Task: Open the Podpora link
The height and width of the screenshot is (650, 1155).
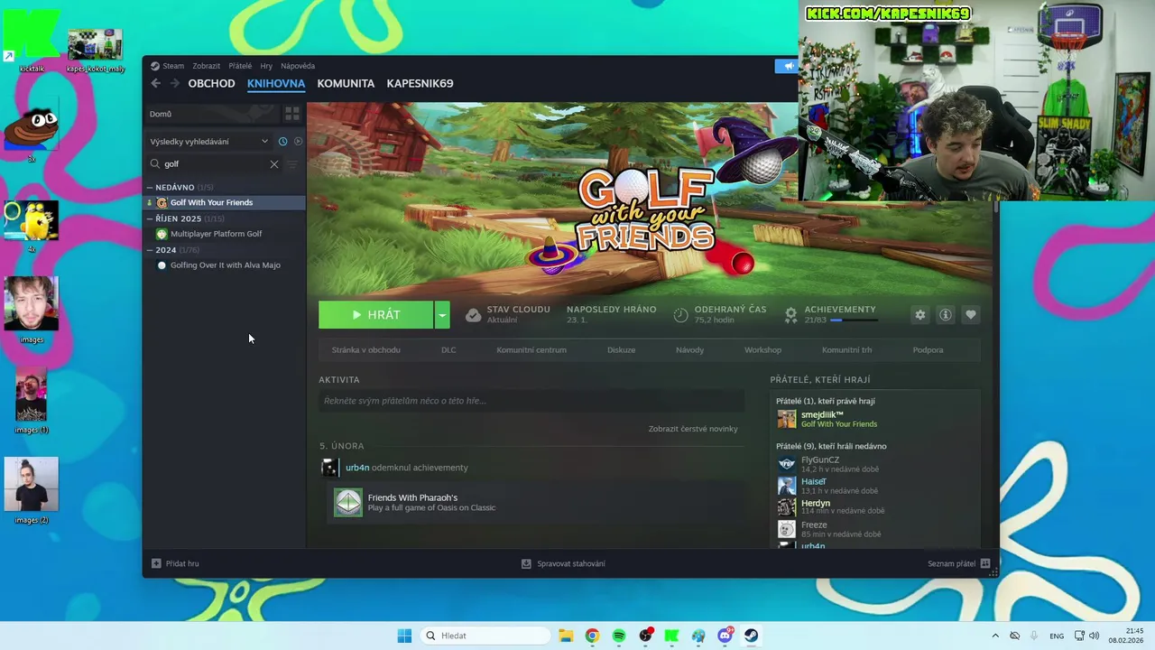Action: pyautogui.click(x=928, y=350)
